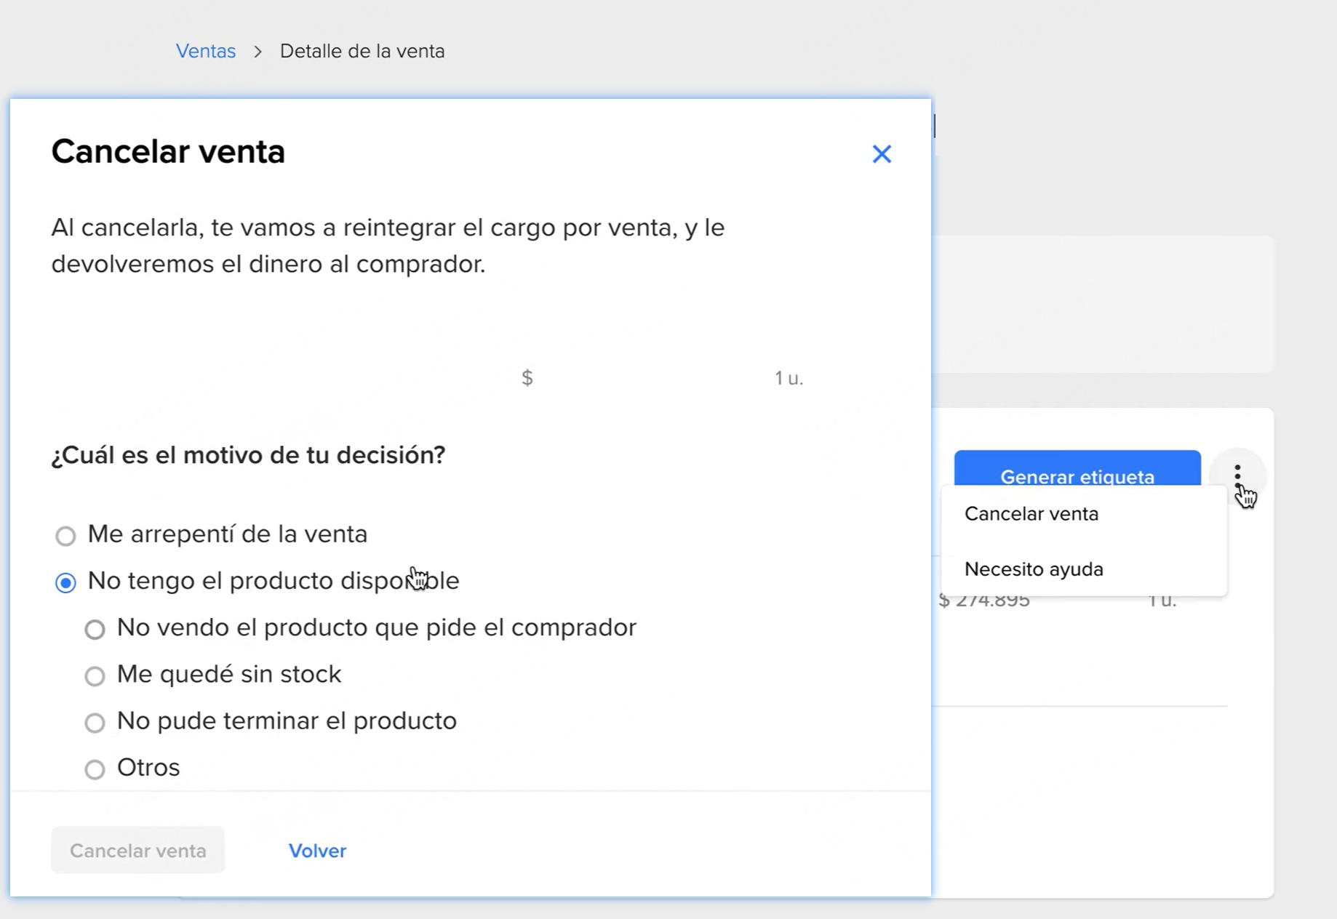Click the price "$ 274.895" text
The image size is (1337, 919).
point(986,599)
